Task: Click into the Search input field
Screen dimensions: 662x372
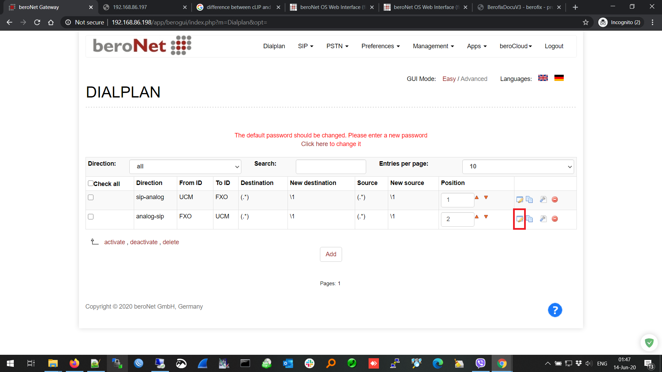Action: point(331,167)
